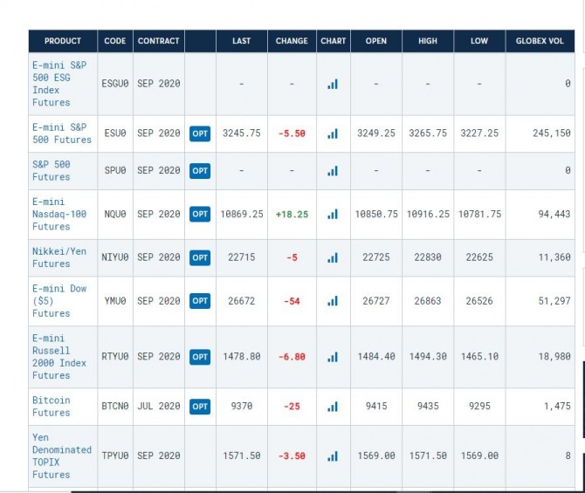This screenshot has width=585, height=493.
Task: Open chart icon in S&P 500 Futures SPU0 row
Action: (333, 171)
